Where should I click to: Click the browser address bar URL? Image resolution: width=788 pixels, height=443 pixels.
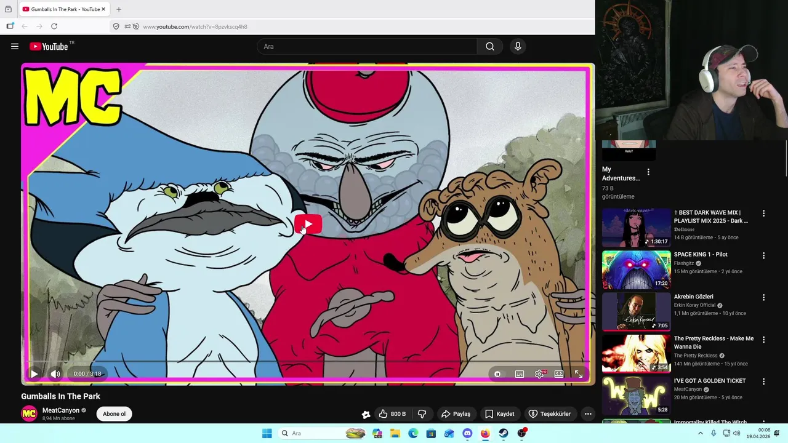pyautogui.click(x=195, y=26)
